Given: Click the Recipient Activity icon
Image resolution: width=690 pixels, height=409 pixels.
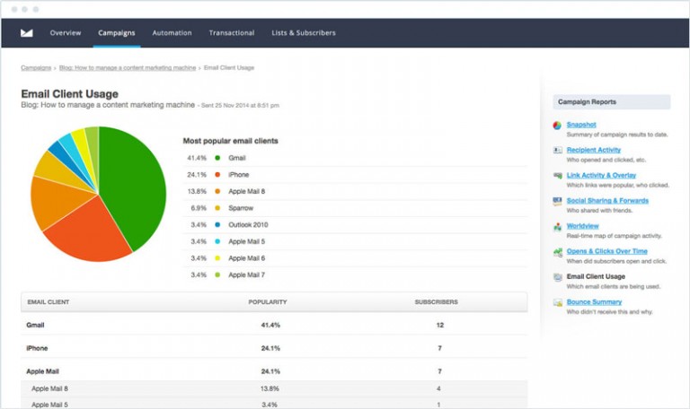Looking at the screenshot, I should (557, 151).
